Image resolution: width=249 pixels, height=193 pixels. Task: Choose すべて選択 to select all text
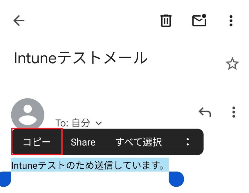pyautogui.click(x=140, y=142)
